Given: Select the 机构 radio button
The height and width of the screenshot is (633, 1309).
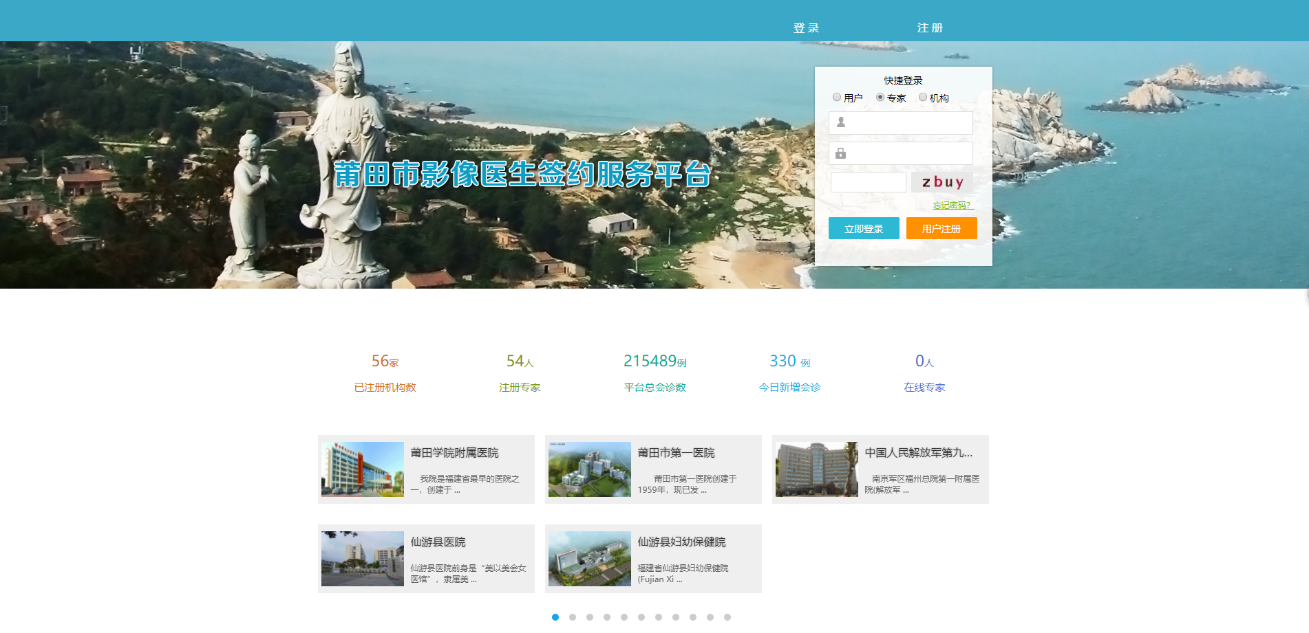Looking at the screenshot, I should coord(923,98).
